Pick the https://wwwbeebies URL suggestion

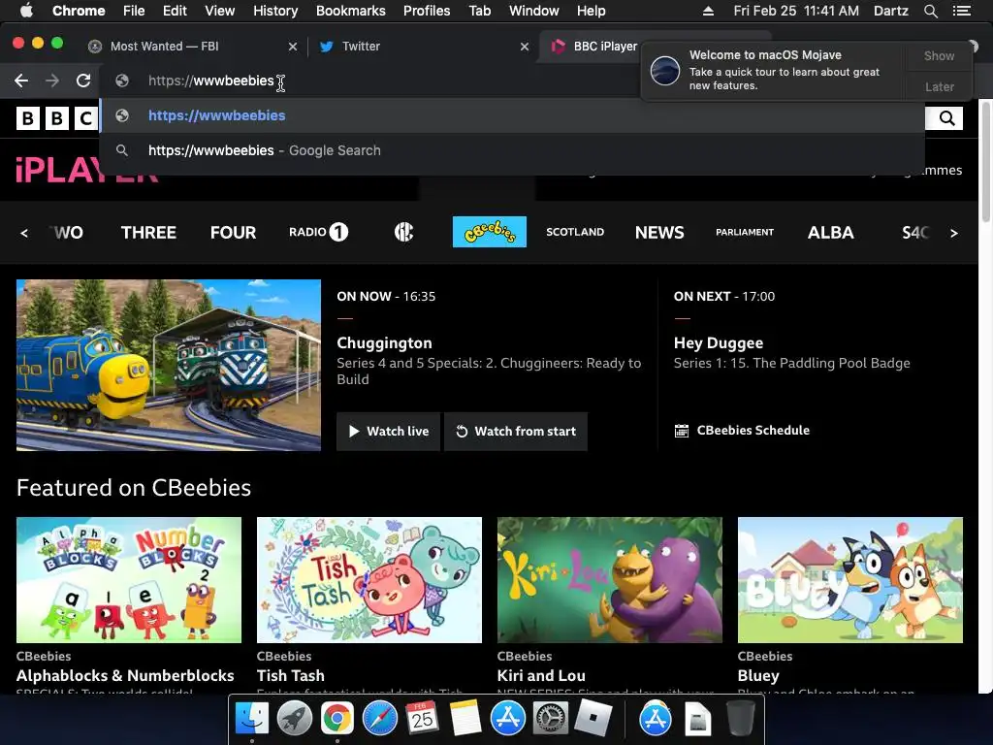tap(512, 115)
